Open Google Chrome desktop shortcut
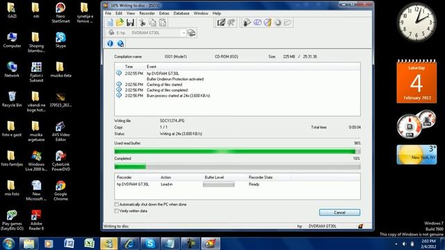 [60, 190]
